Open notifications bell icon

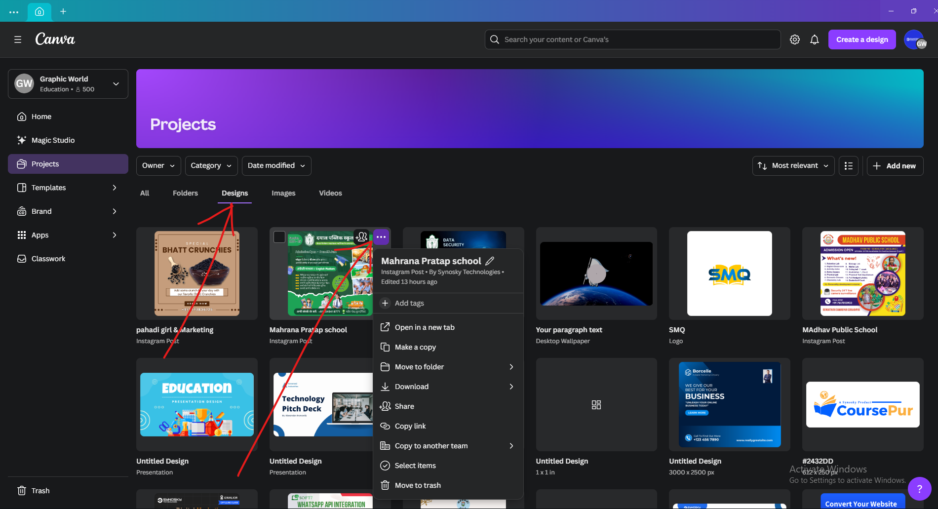pyautogui.click(x=815, y=39)
